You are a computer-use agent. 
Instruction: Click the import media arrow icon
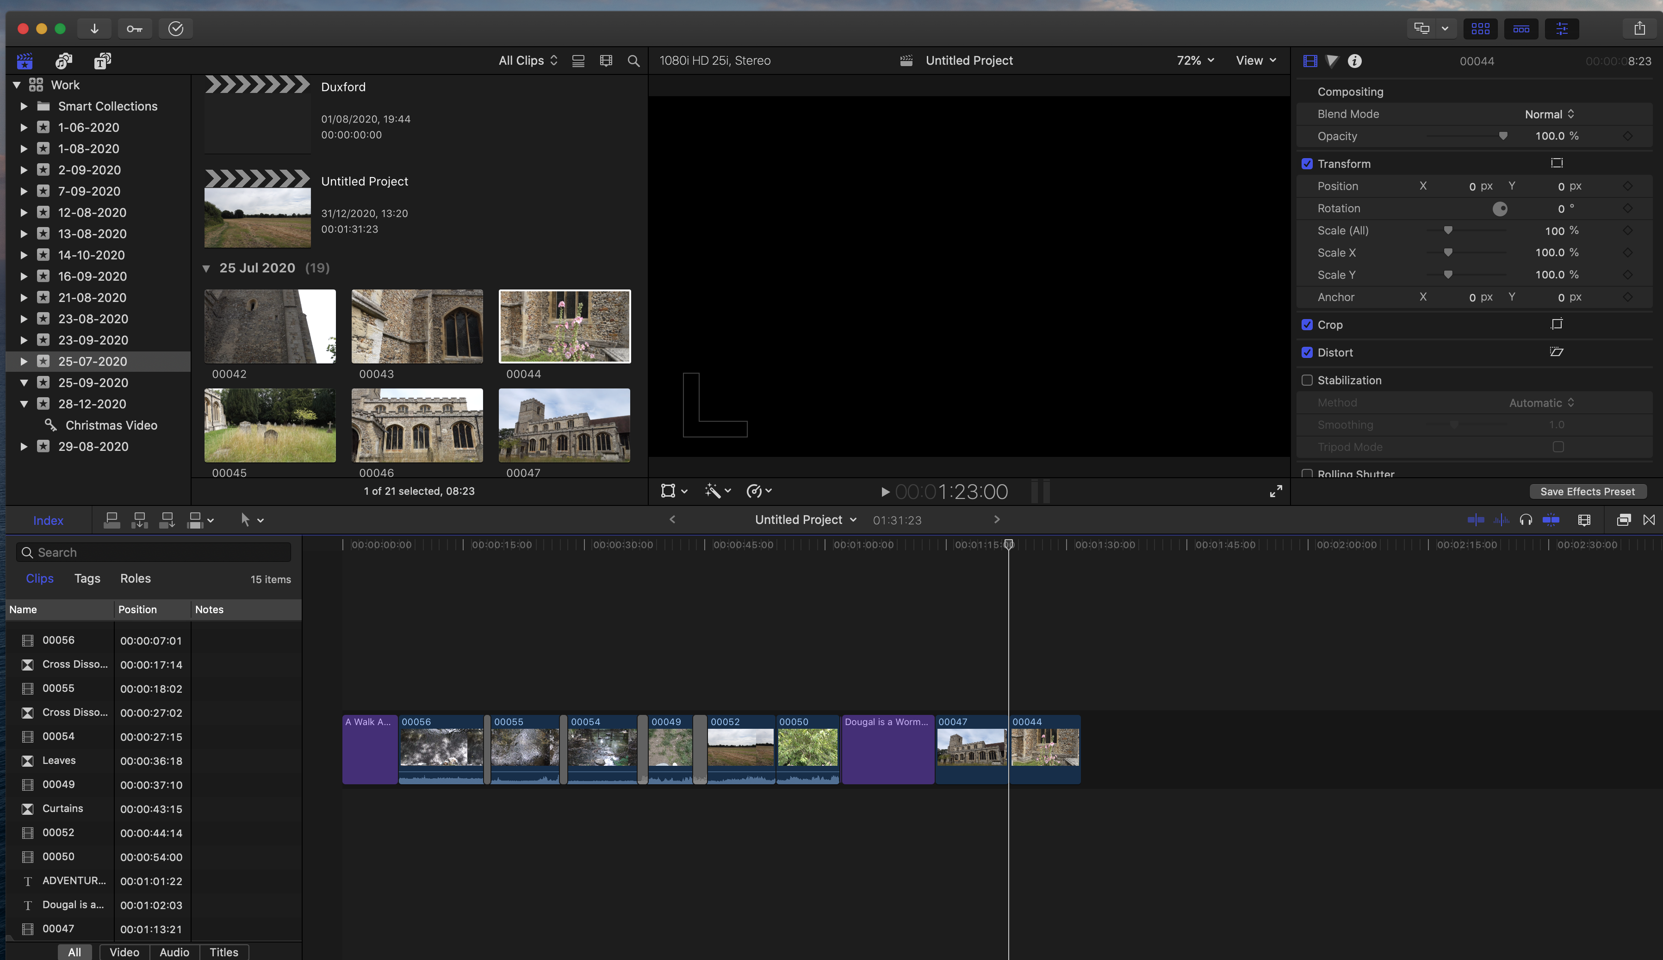[94, 28]
